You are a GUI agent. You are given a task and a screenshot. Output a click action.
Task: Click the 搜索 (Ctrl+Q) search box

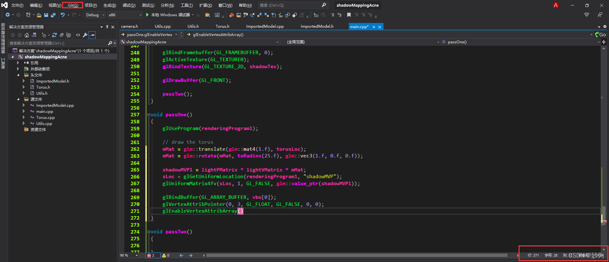tap(292, 5)
